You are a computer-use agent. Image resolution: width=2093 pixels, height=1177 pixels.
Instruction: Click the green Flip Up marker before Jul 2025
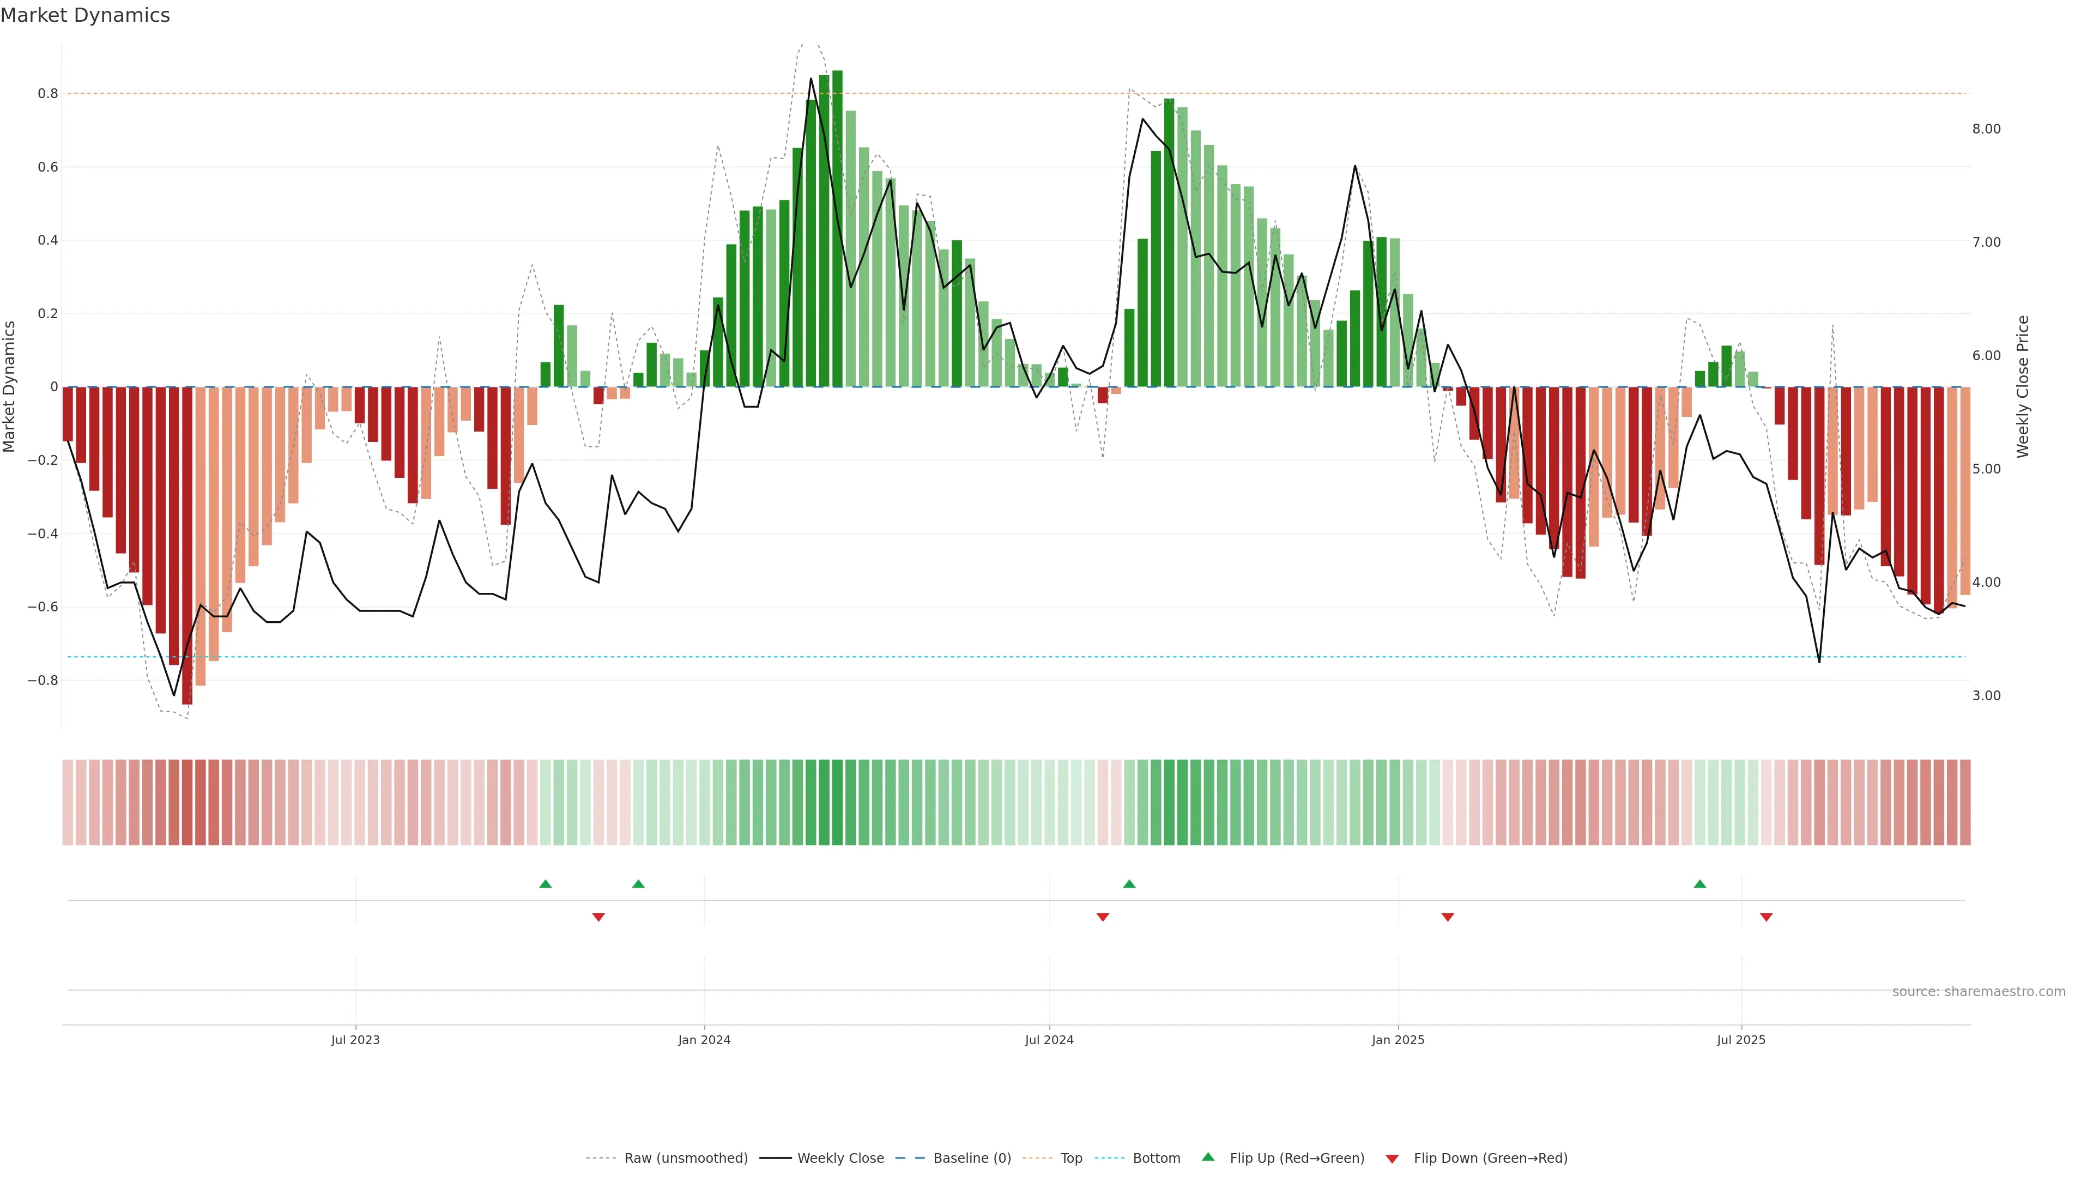click(x=1700, y=884)
